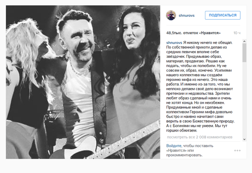The height and width of the screenshot is (173, 252).
Task: Follow the Войдите login link
Action: pos(174,146)
